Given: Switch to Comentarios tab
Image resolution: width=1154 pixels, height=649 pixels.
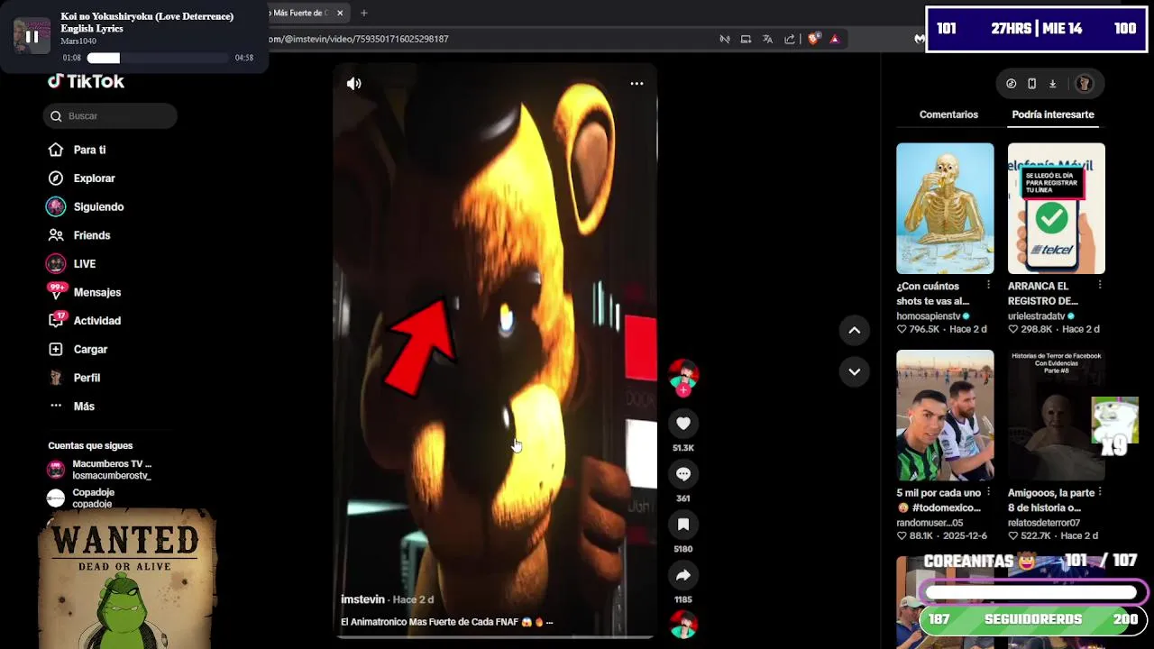Looking at the screenshot, I should pyautogui.click(x=948, y=114).
